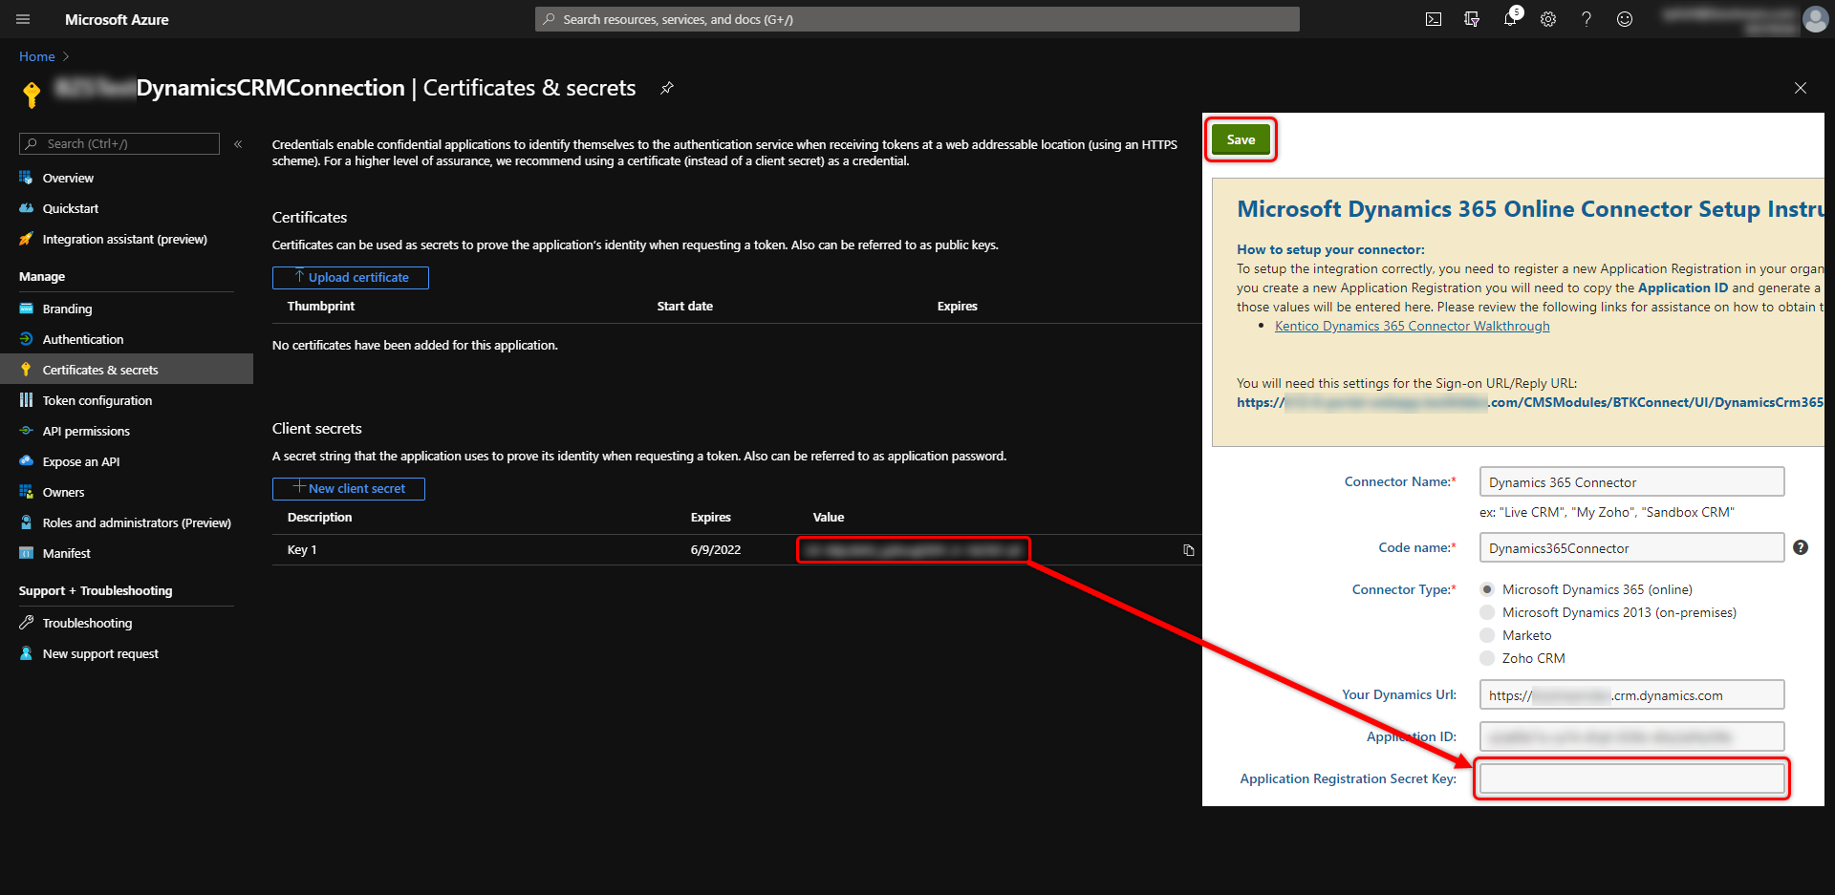Copy the Key 1 secret value
Image resolution: width=1835 pixels, height=895 pixels.
[x=1189, y=550]
